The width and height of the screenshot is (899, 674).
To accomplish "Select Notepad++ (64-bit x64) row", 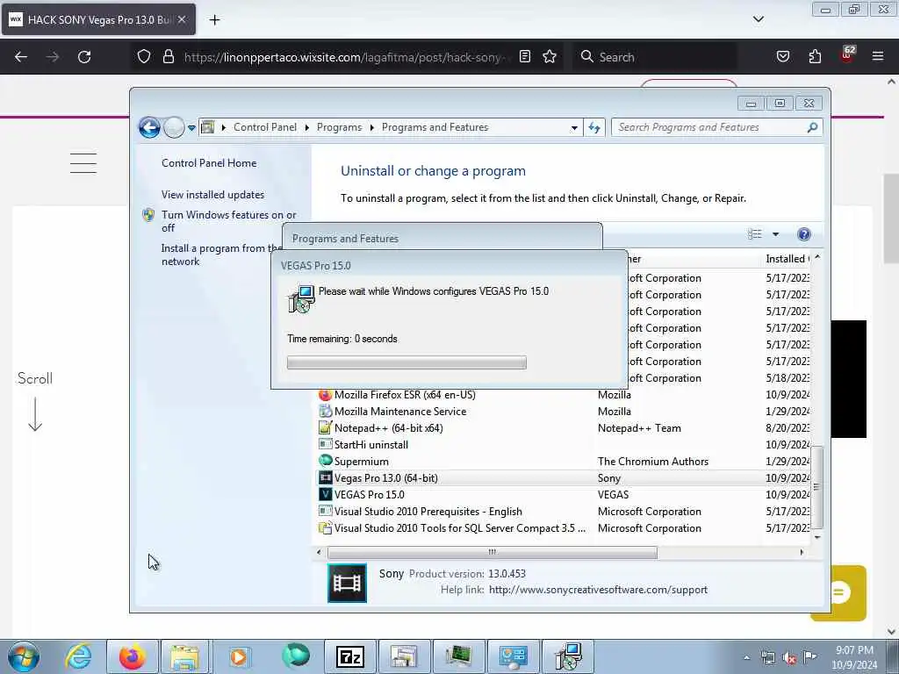I will tap(564, 427).
